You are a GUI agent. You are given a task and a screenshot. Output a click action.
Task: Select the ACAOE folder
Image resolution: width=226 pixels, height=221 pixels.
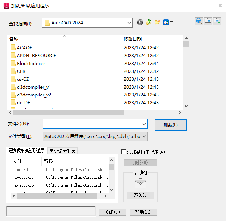[21, 47]
